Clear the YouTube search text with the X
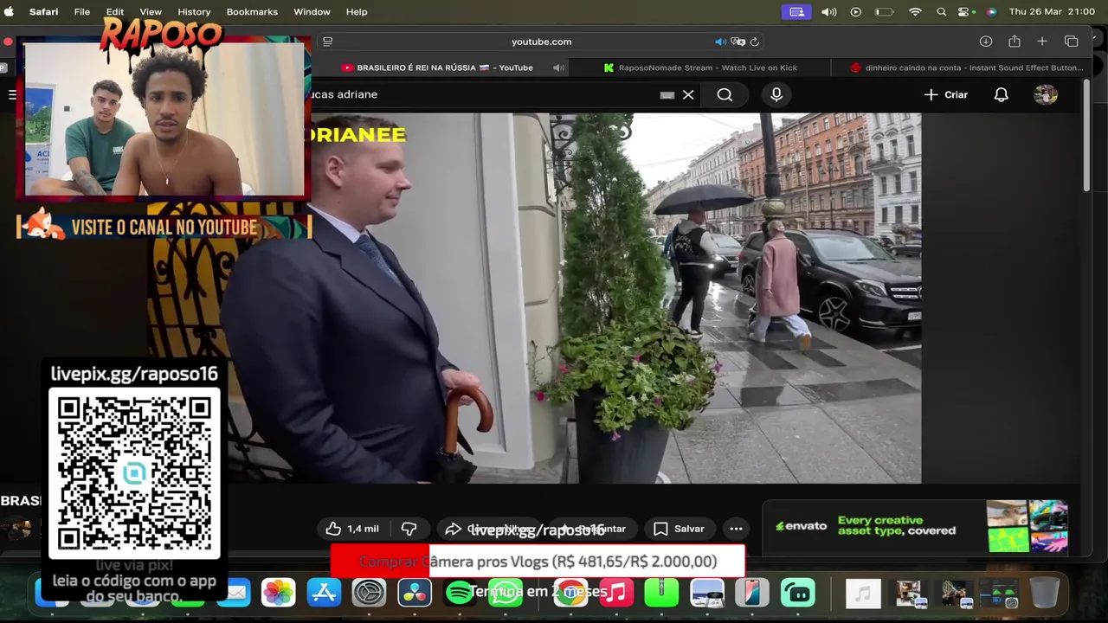Image resolution: width=1108 pixels, height=623 pixels. point(688,94)
